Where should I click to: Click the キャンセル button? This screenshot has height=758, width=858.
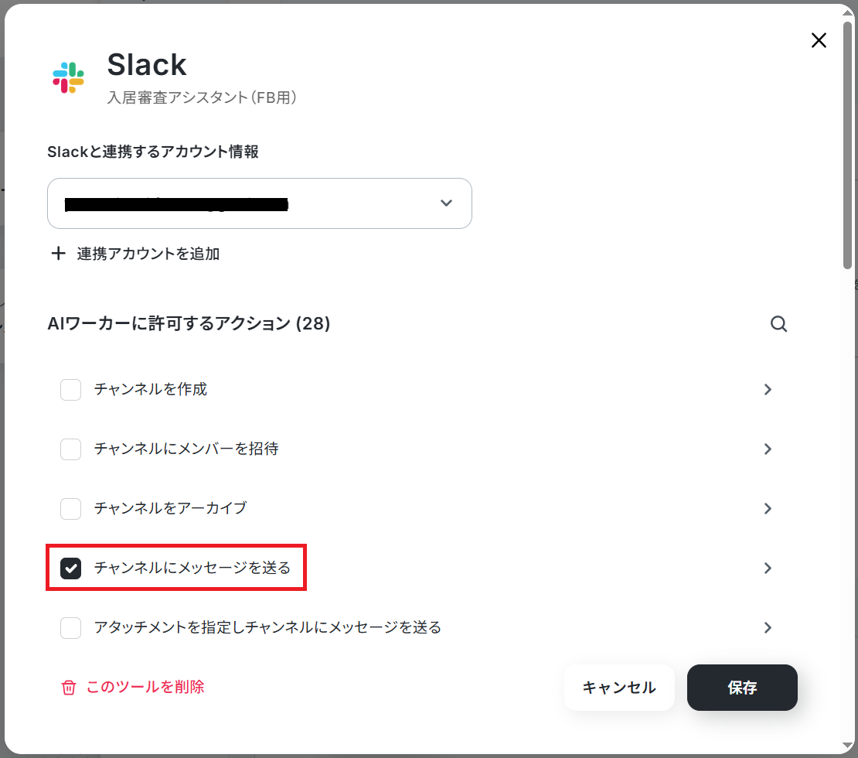619,688
